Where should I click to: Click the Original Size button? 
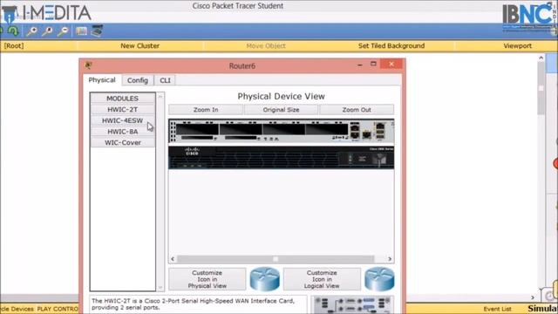pyautogui.click(x=281, y=110)
